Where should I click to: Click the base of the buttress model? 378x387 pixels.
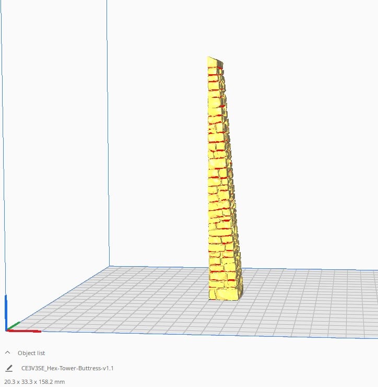pyautogui.click(x=224, y=295)
